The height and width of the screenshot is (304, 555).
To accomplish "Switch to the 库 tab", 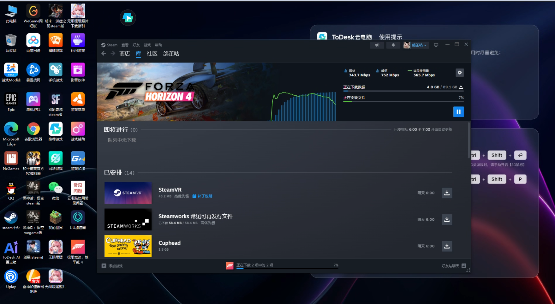I will point(138,54).
